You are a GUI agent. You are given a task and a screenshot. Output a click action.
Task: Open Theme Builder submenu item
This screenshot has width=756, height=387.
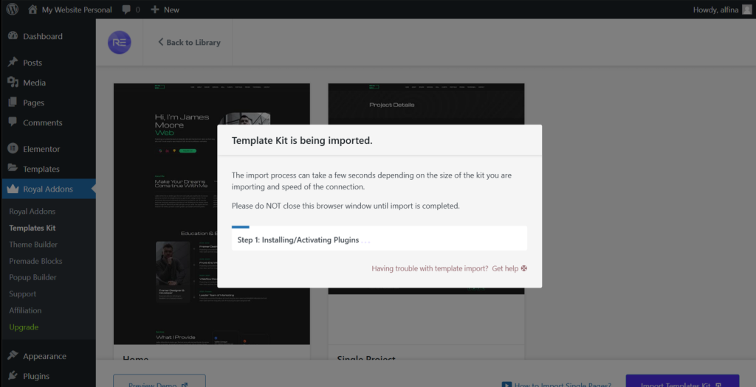coord(33,245)
